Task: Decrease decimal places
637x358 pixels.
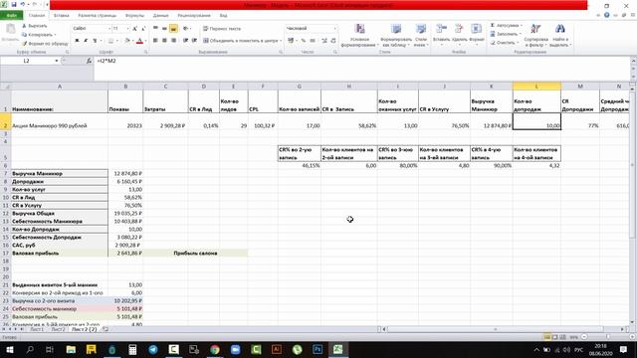Action: pyautogui.click(x=333, y=41)
